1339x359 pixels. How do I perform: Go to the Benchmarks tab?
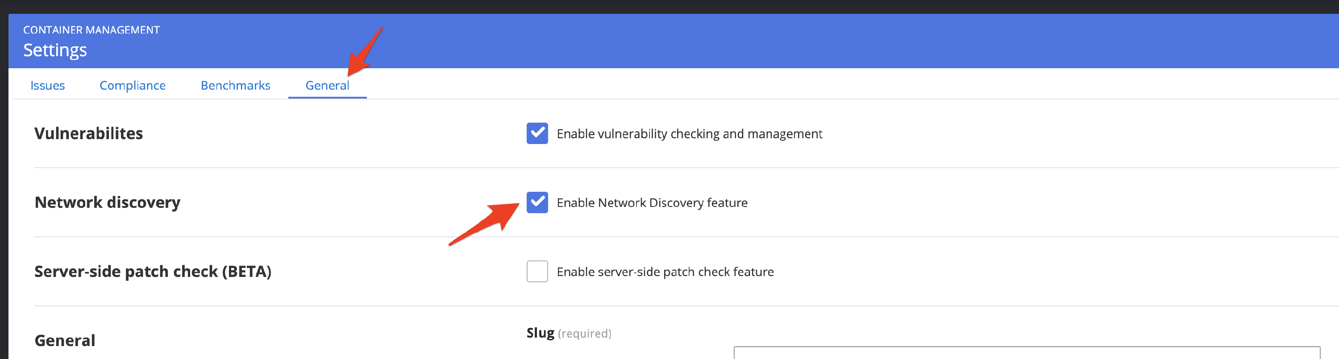pos(235,85)
